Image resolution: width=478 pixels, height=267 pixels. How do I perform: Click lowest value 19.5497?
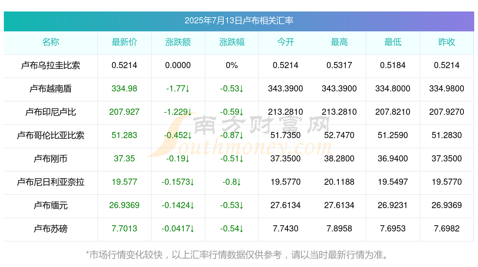click(393, 182)
